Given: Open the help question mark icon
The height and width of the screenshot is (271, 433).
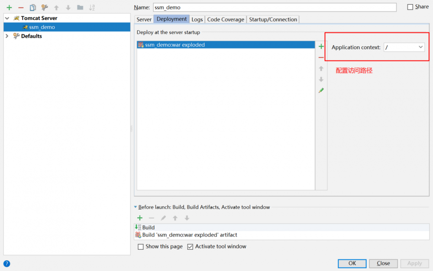Looking at the screenshot, I should [x=7, y=264].
